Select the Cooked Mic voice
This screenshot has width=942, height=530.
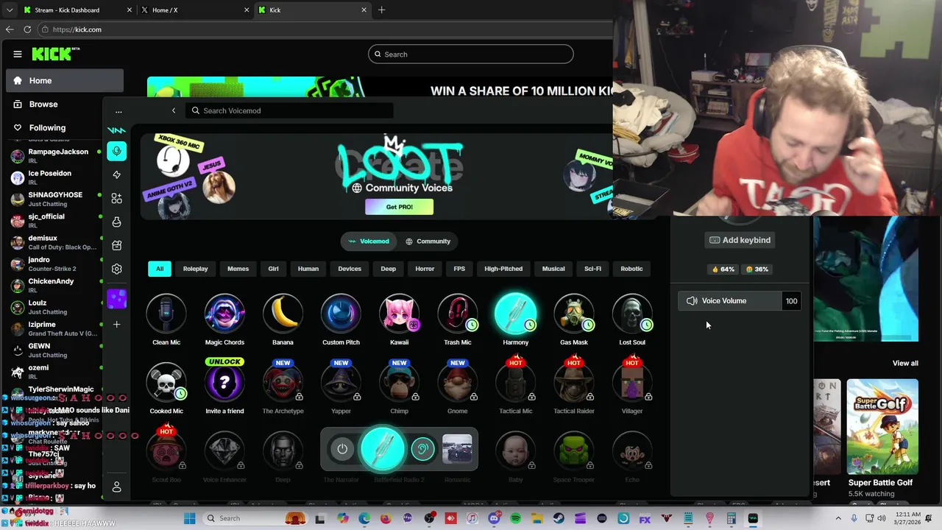(x=166, y=383)
